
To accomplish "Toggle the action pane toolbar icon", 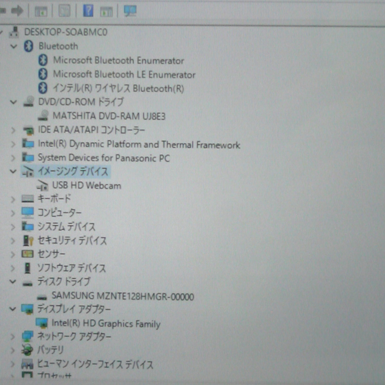I will coord(106,12).
